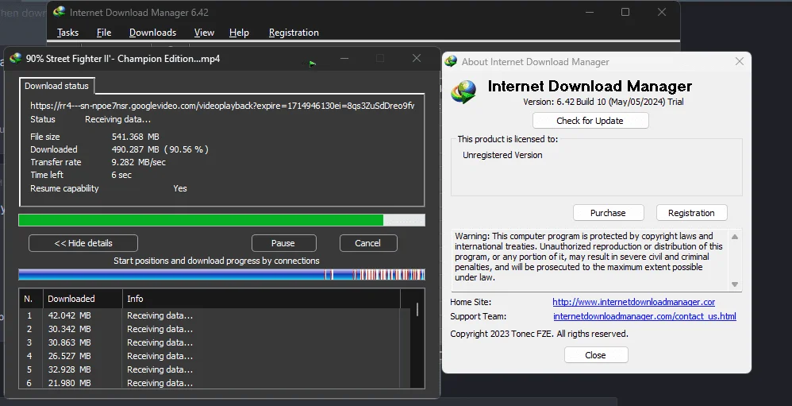792x406 pixels.
Task: Open the internetdownloadmanager.com home site link
Action: click(633, 302)
